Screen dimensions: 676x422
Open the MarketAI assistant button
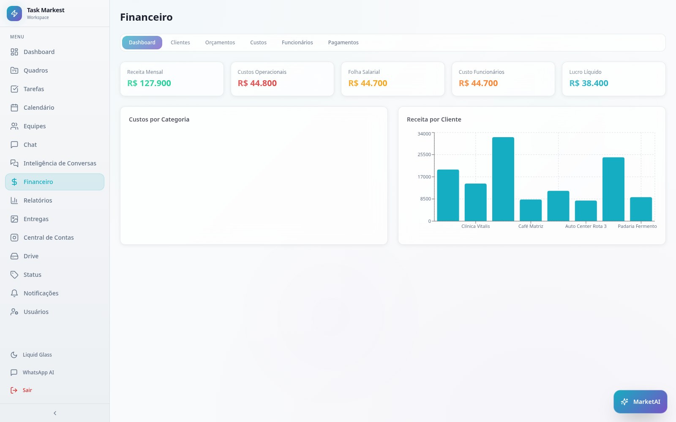[640, 402]
